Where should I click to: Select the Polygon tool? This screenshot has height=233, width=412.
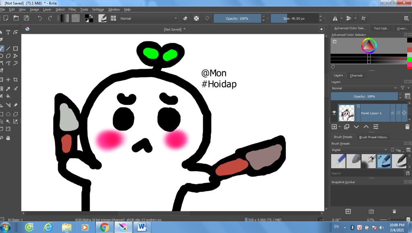(8, 56)
